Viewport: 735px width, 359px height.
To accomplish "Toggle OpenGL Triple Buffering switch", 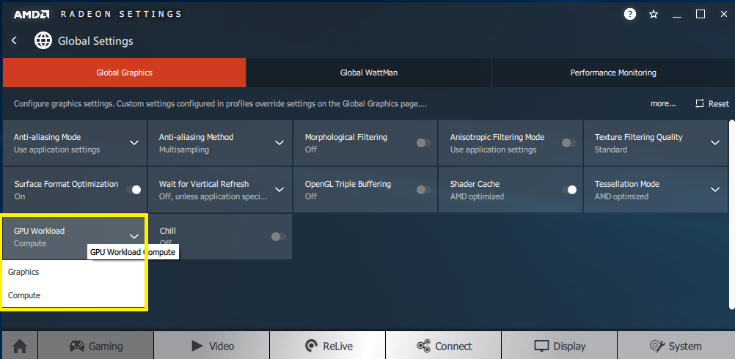I will pyautogui.click(x=424, y=190).
